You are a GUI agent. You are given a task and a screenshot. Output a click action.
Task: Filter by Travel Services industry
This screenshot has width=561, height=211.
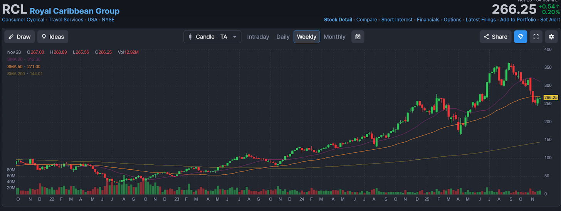click(x=66, y=20)
